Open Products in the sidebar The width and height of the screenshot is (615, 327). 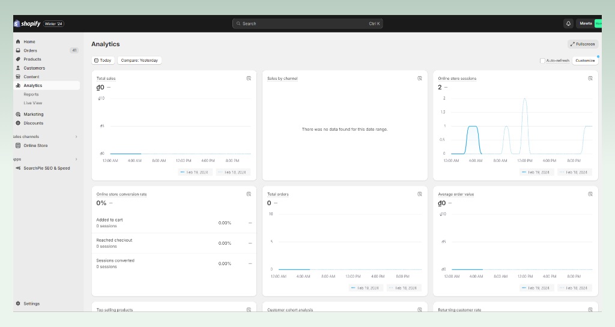(x=32, y=59)
